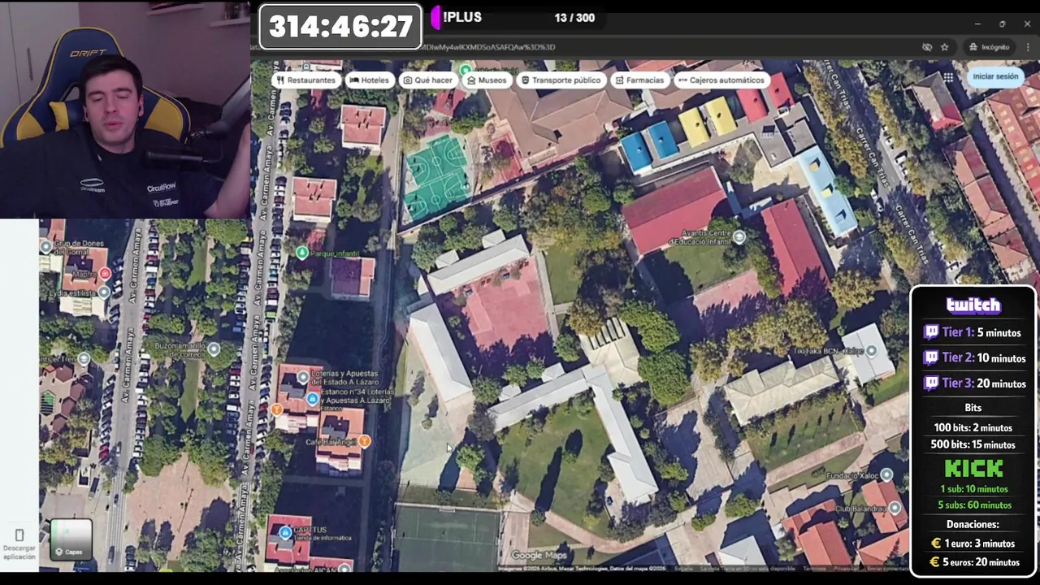
Task: Open the Capas layers thumbnail
Action: 71,539
